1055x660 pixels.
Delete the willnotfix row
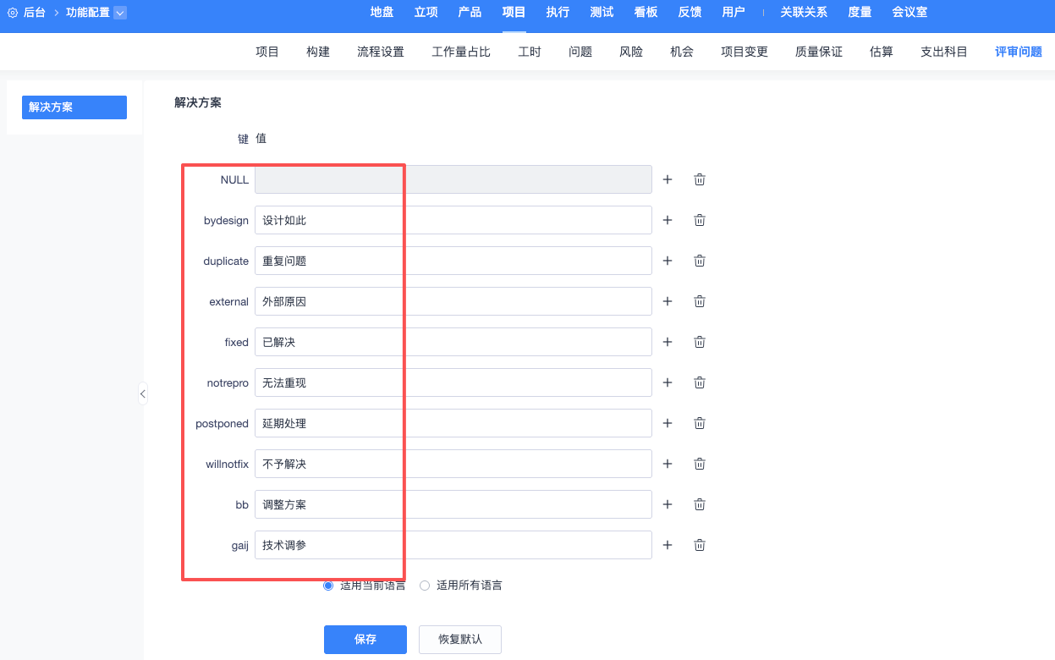click(700, 464)
